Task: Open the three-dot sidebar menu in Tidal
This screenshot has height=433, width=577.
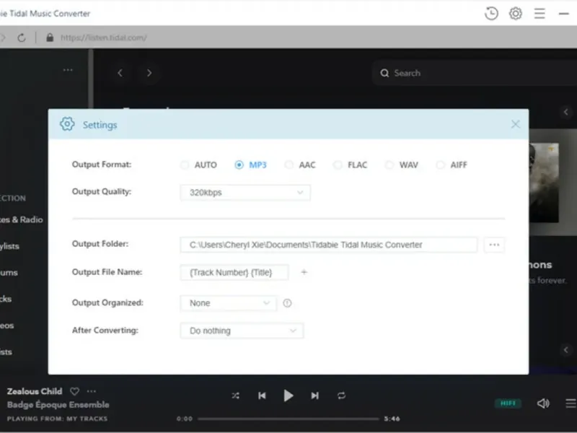Action: click(x=68, y=70)
